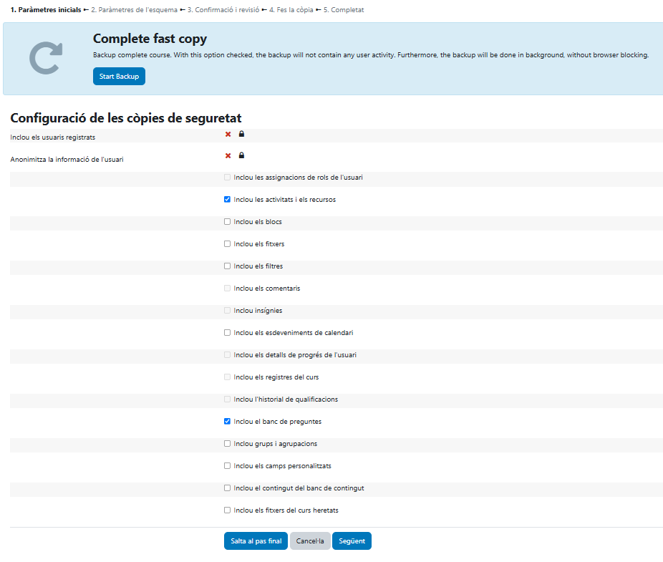Click the circular arrow fast copy icon

[x=46, y=58]
